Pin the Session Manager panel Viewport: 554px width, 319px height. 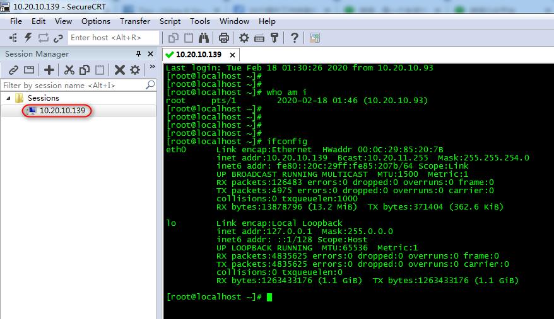coord(138,53)
